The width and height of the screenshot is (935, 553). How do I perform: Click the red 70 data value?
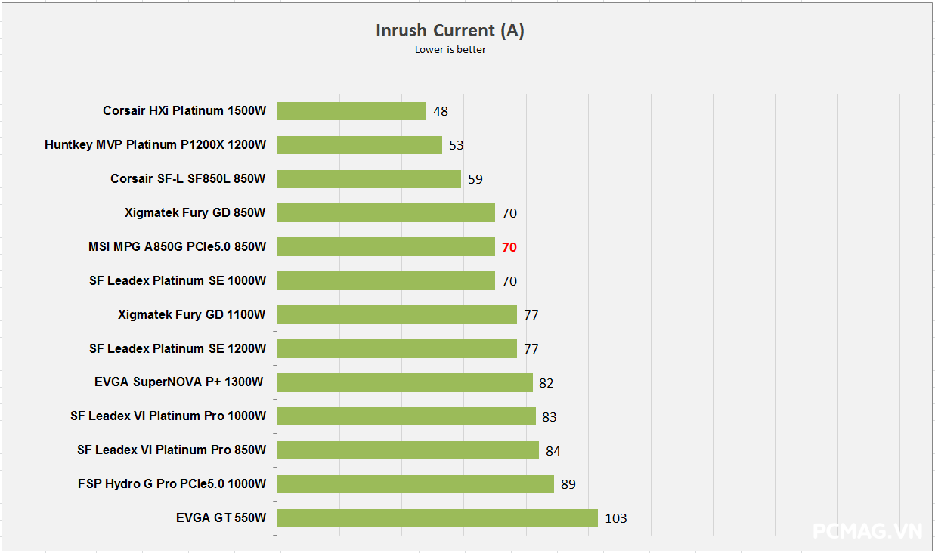pyautogui.click(x=509, y=247)
